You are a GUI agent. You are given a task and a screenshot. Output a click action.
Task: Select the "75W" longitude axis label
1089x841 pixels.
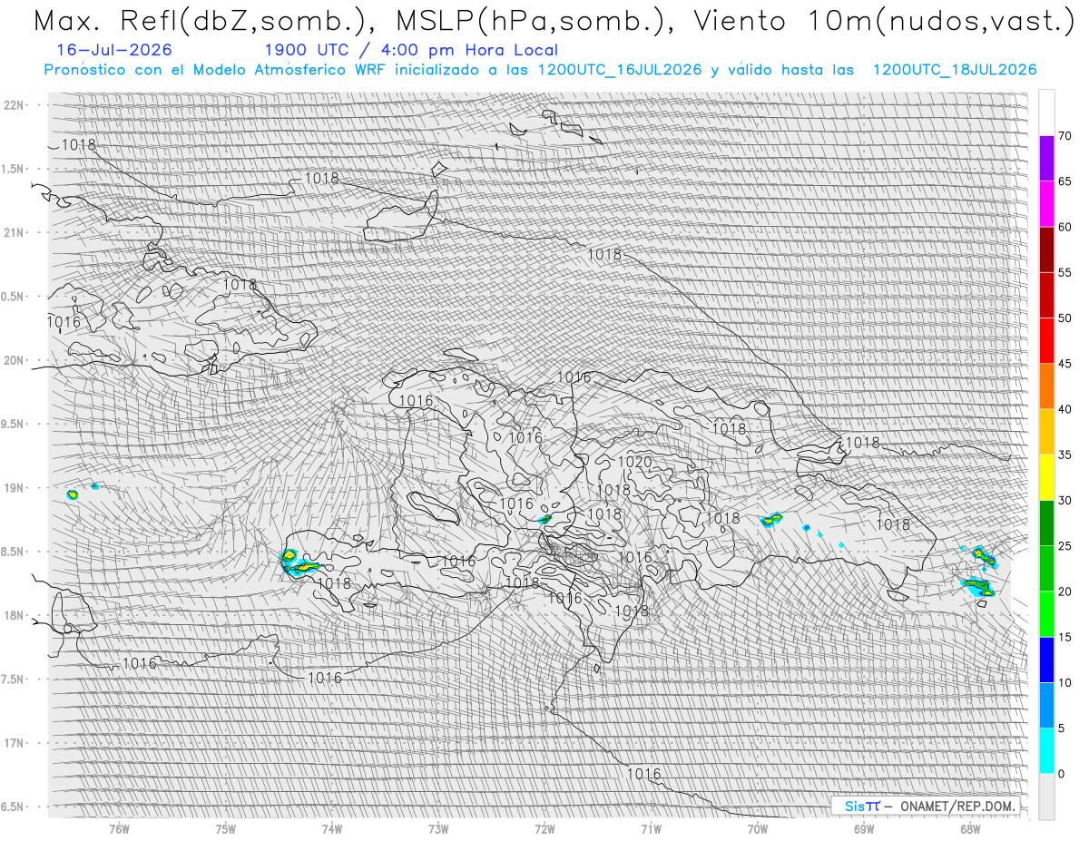(x=226, y=828)
